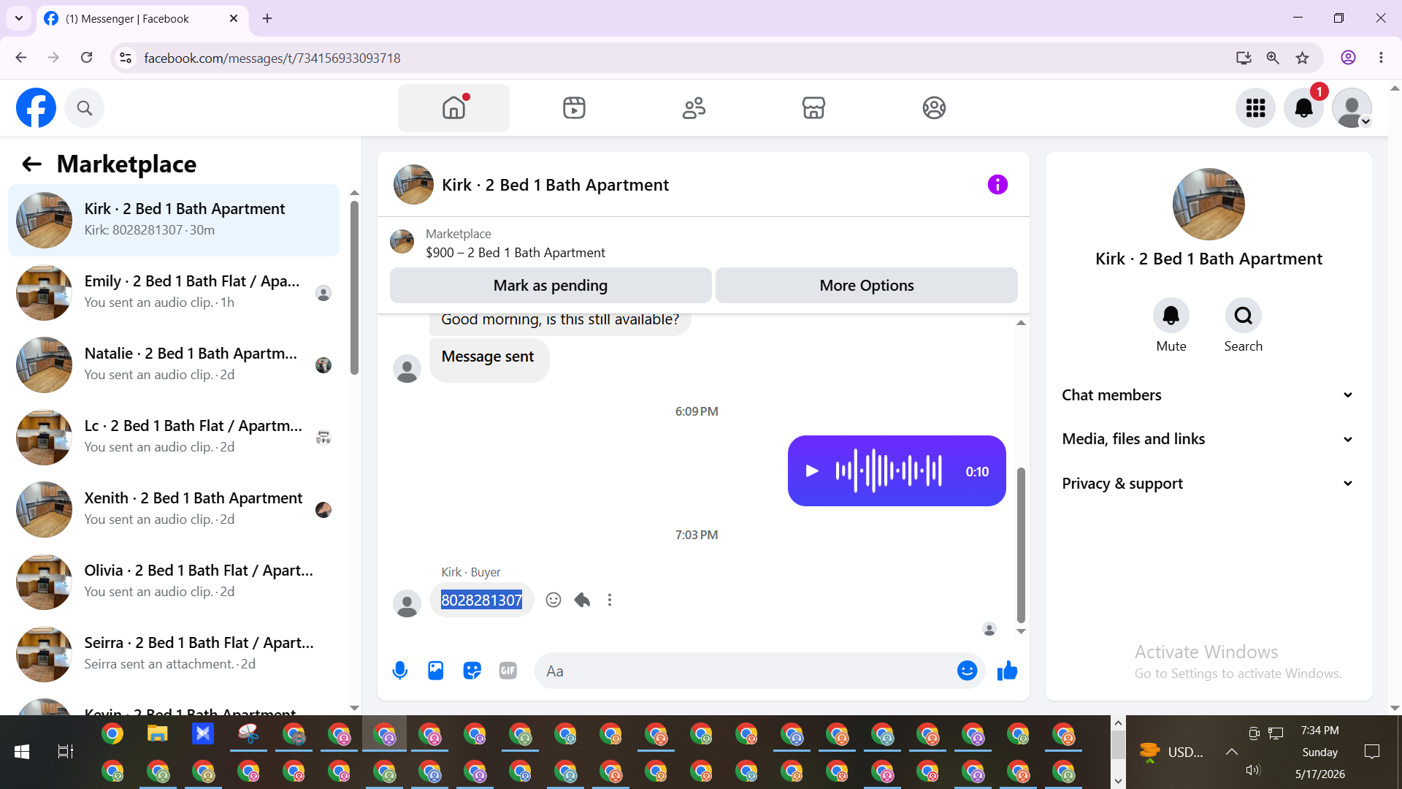Screen dimensions: 1402x789
Task: Select Natalie 2 Bed 1 Bath chat
Action: click(x=174, y=365)
